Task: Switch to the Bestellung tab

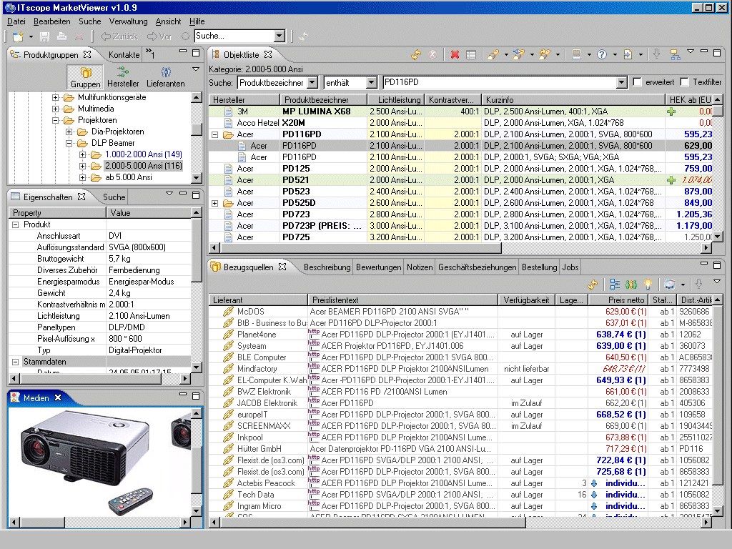Action: click(x=539, y=267)
